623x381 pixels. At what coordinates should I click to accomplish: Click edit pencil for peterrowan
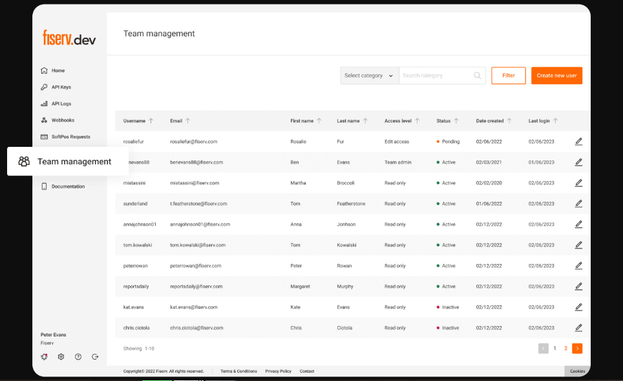pos(578,266)
